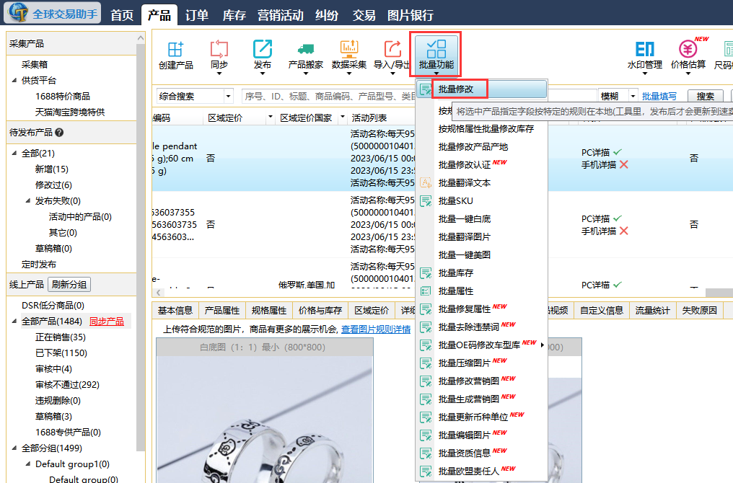
Task: Collapse the 供货平台 tree node
Action: pos(14,80)
